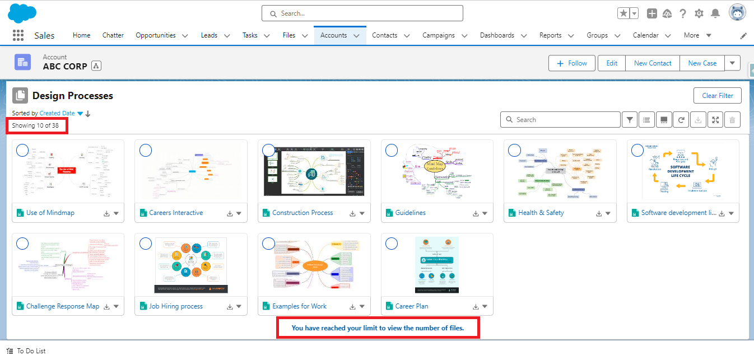Go to the Chatter tab
754x360 pixels.
(113, 35)
